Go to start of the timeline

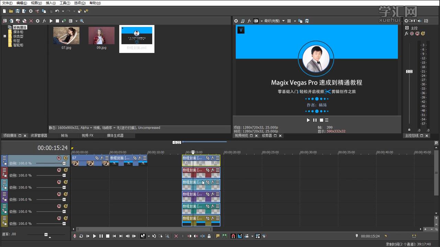(x=114, y=236)
